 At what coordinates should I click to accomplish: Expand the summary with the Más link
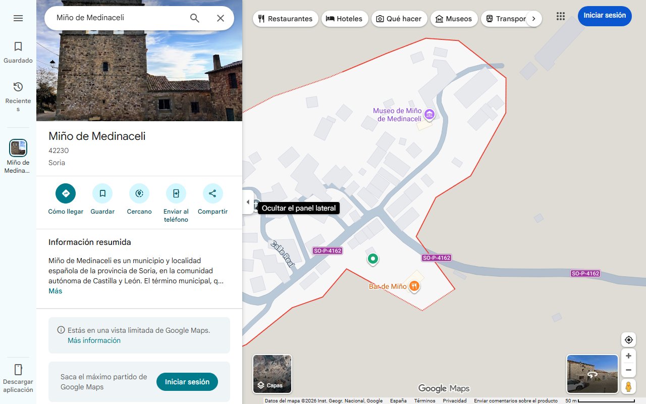(x=55, y=291)
